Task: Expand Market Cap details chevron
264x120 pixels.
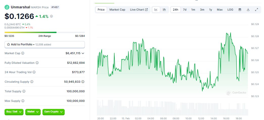Action: pyautogui.click(x=83, y=53)
